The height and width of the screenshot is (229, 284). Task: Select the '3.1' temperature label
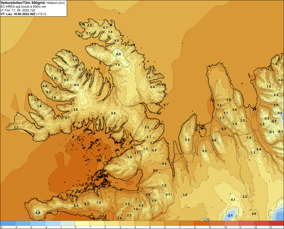coord(136,153)
